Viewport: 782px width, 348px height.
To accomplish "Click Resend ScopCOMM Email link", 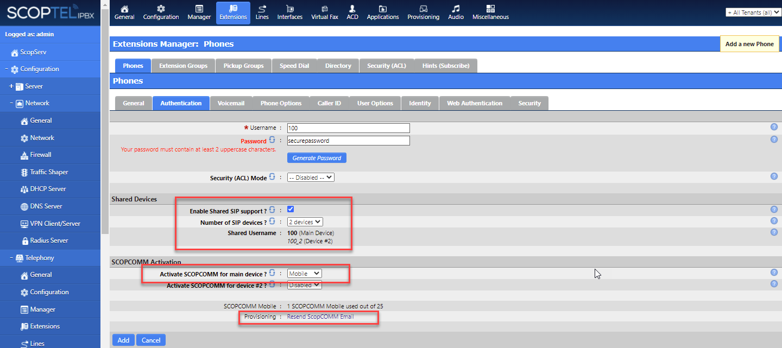I will [x=320, y=317].
